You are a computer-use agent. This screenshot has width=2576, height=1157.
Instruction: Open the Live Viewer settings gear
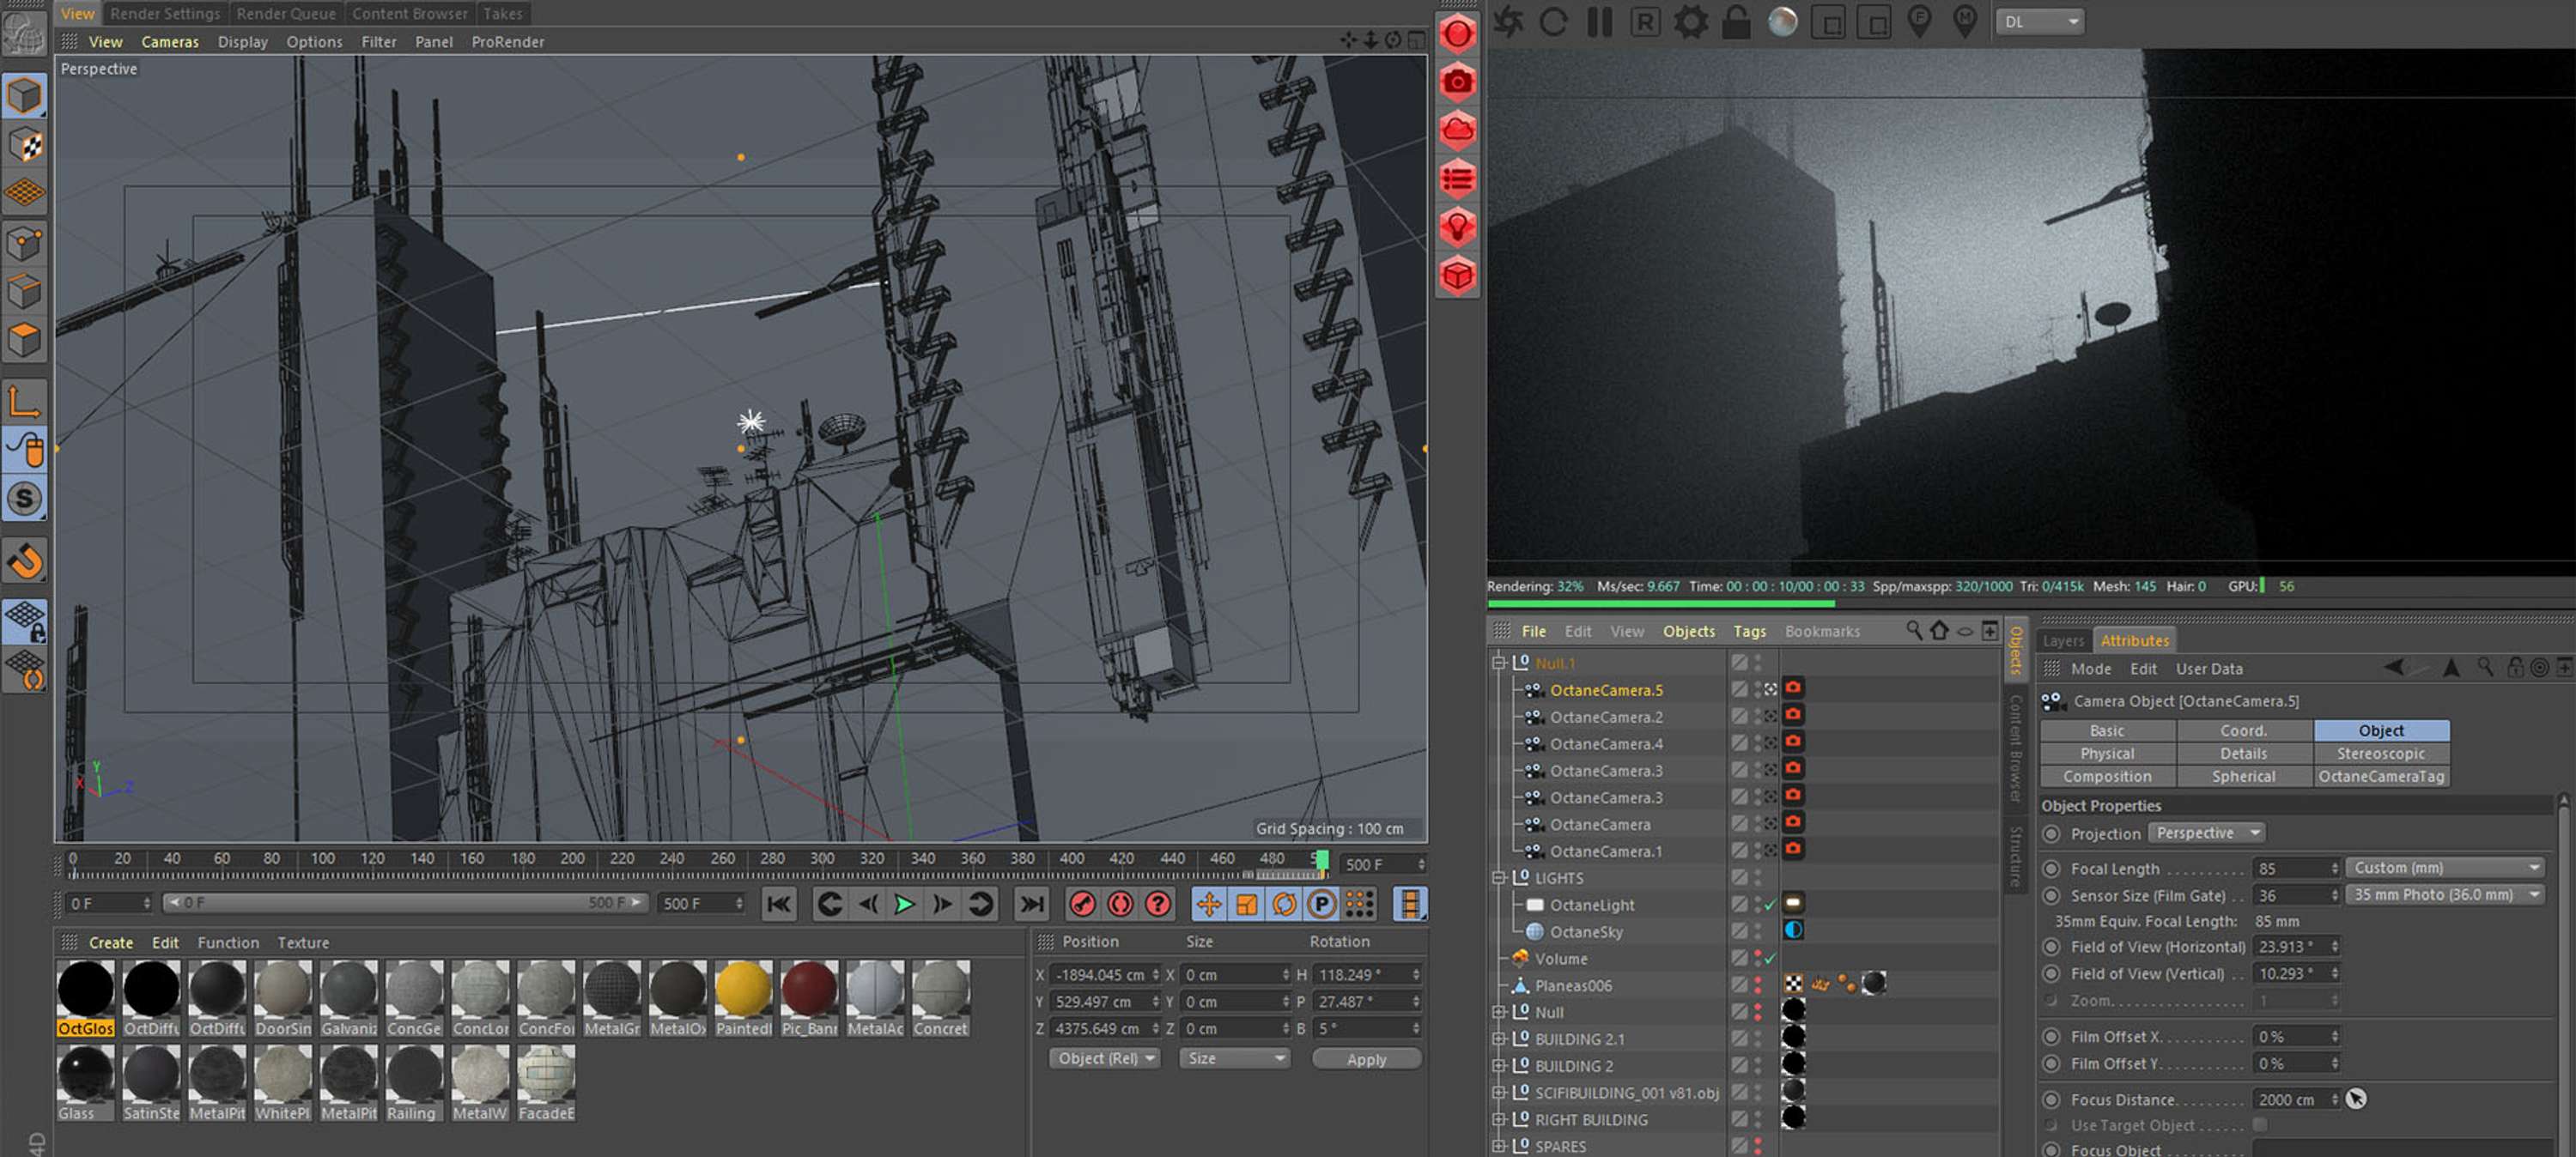click(1691, 22)
